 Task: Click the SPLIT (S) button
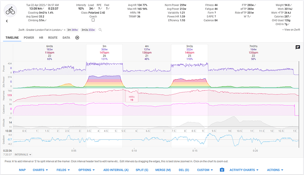click(x=142, y=170)
